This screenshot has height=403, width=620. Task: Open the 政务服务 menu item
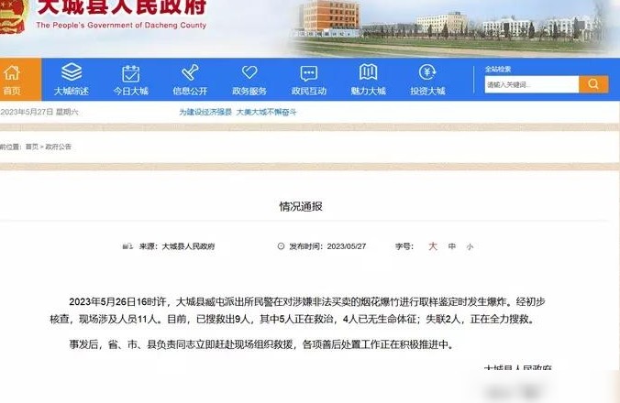[249, 92]
